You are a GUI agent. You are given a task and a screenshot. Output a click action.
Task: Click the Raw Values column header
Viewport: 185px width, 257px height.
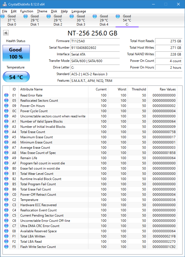tap(162, 89)
